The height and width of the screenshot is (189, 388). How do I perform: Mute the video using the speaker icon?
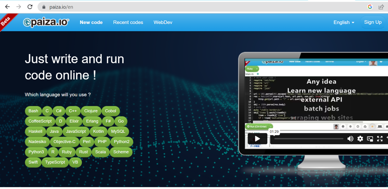click(x=350, y=139)
